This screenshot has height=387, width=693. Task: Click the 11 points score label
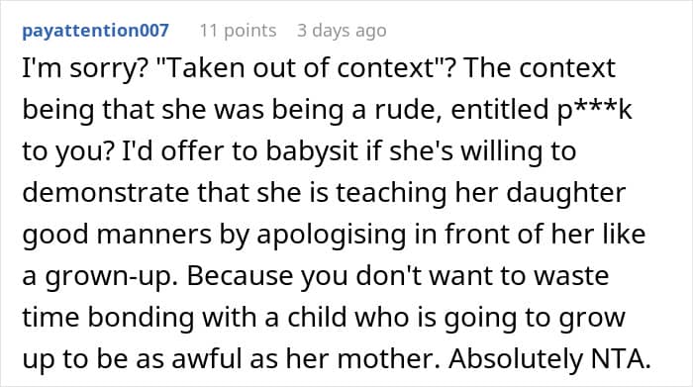[238, 31]
